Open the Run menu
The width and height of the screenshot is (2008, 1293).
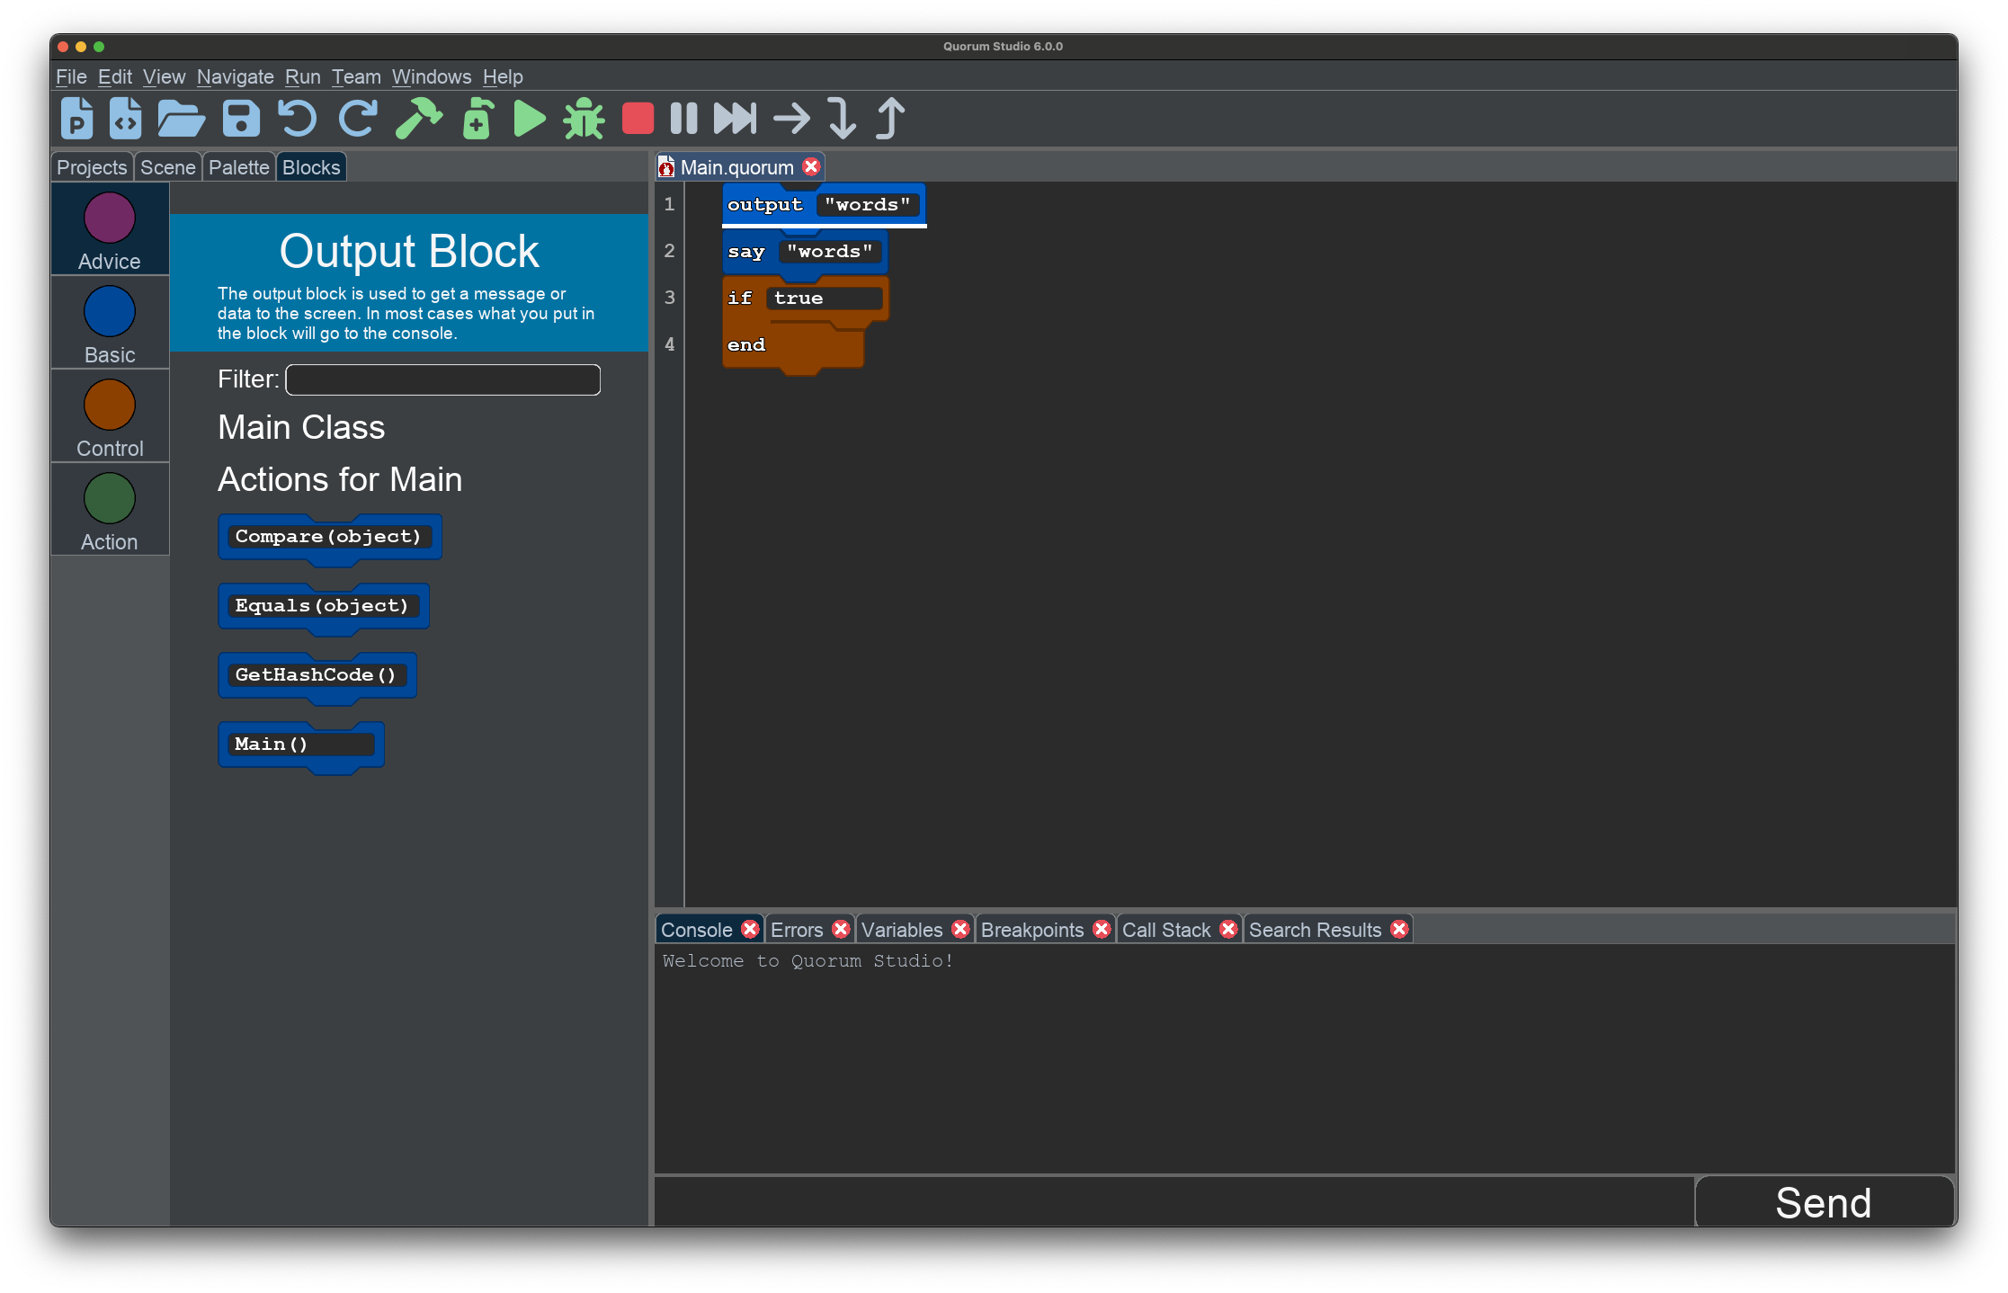[x=302, y=76]
